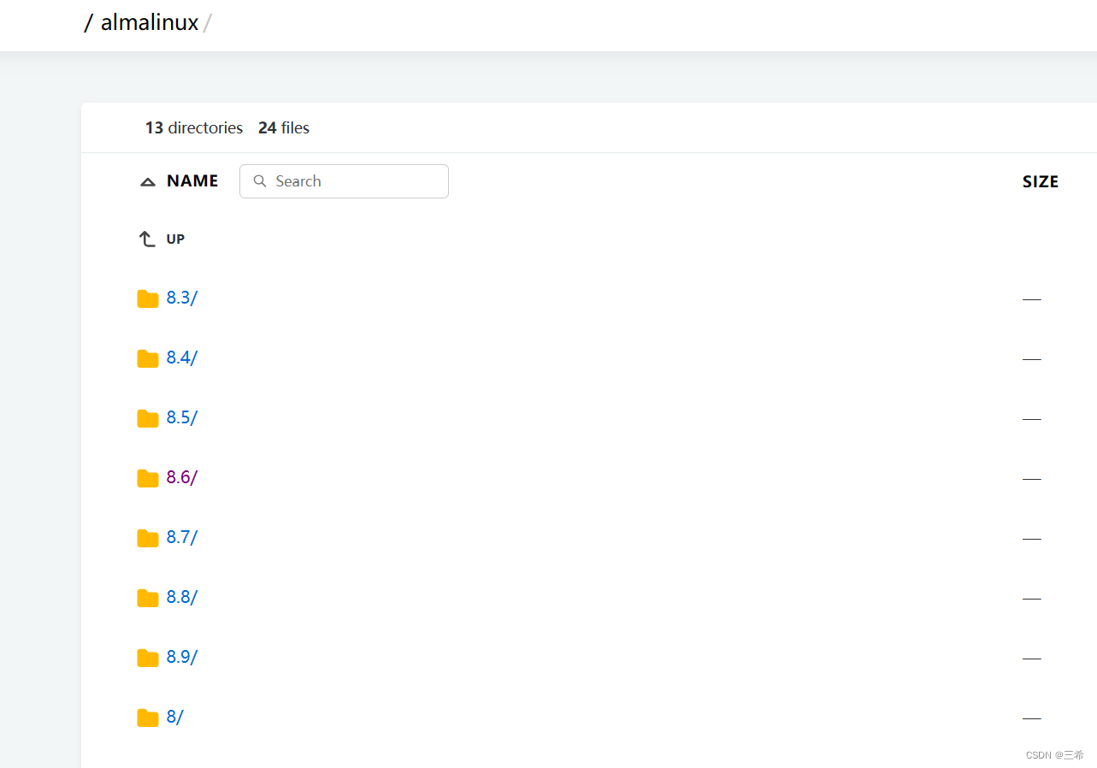Click the up-arrow icon beside UP
Viewport: 1097px width, 768px height.
[x=147, y=239]
